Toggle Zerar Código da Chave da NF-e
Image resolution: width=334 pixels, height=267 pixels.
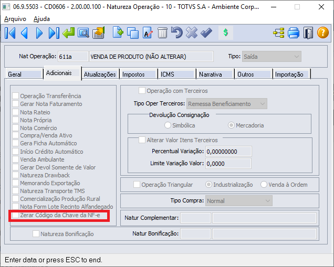(15, 215)
